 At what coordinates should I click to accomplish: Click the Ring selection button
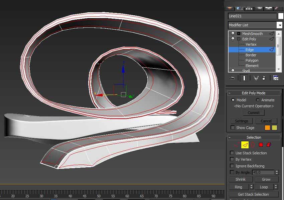click(x=238, y=187)
